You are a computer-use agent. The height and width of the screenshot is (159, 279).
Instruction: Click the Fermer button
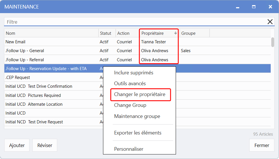tap(262, 145)
